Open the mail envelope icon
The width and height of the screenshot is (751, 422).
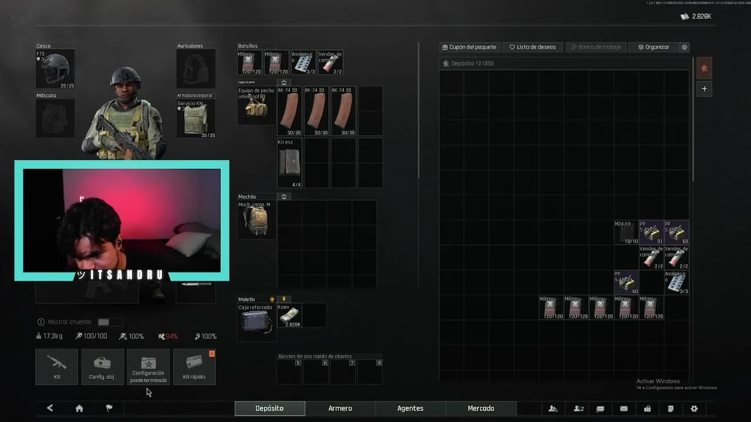coord(624,409)
